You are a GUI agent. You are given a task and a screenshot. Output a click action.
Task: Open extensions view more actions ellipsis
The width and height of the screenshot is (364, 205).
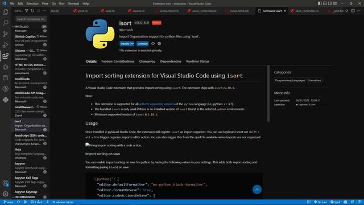click(x=44, y=11)
